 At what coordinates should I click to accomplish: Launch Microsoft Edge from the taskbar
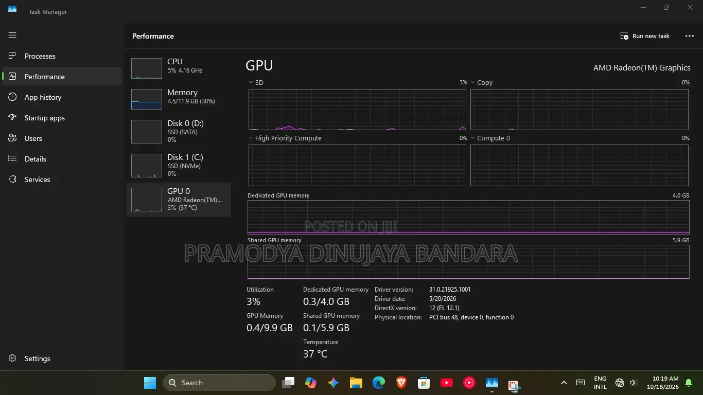point(379,383)
